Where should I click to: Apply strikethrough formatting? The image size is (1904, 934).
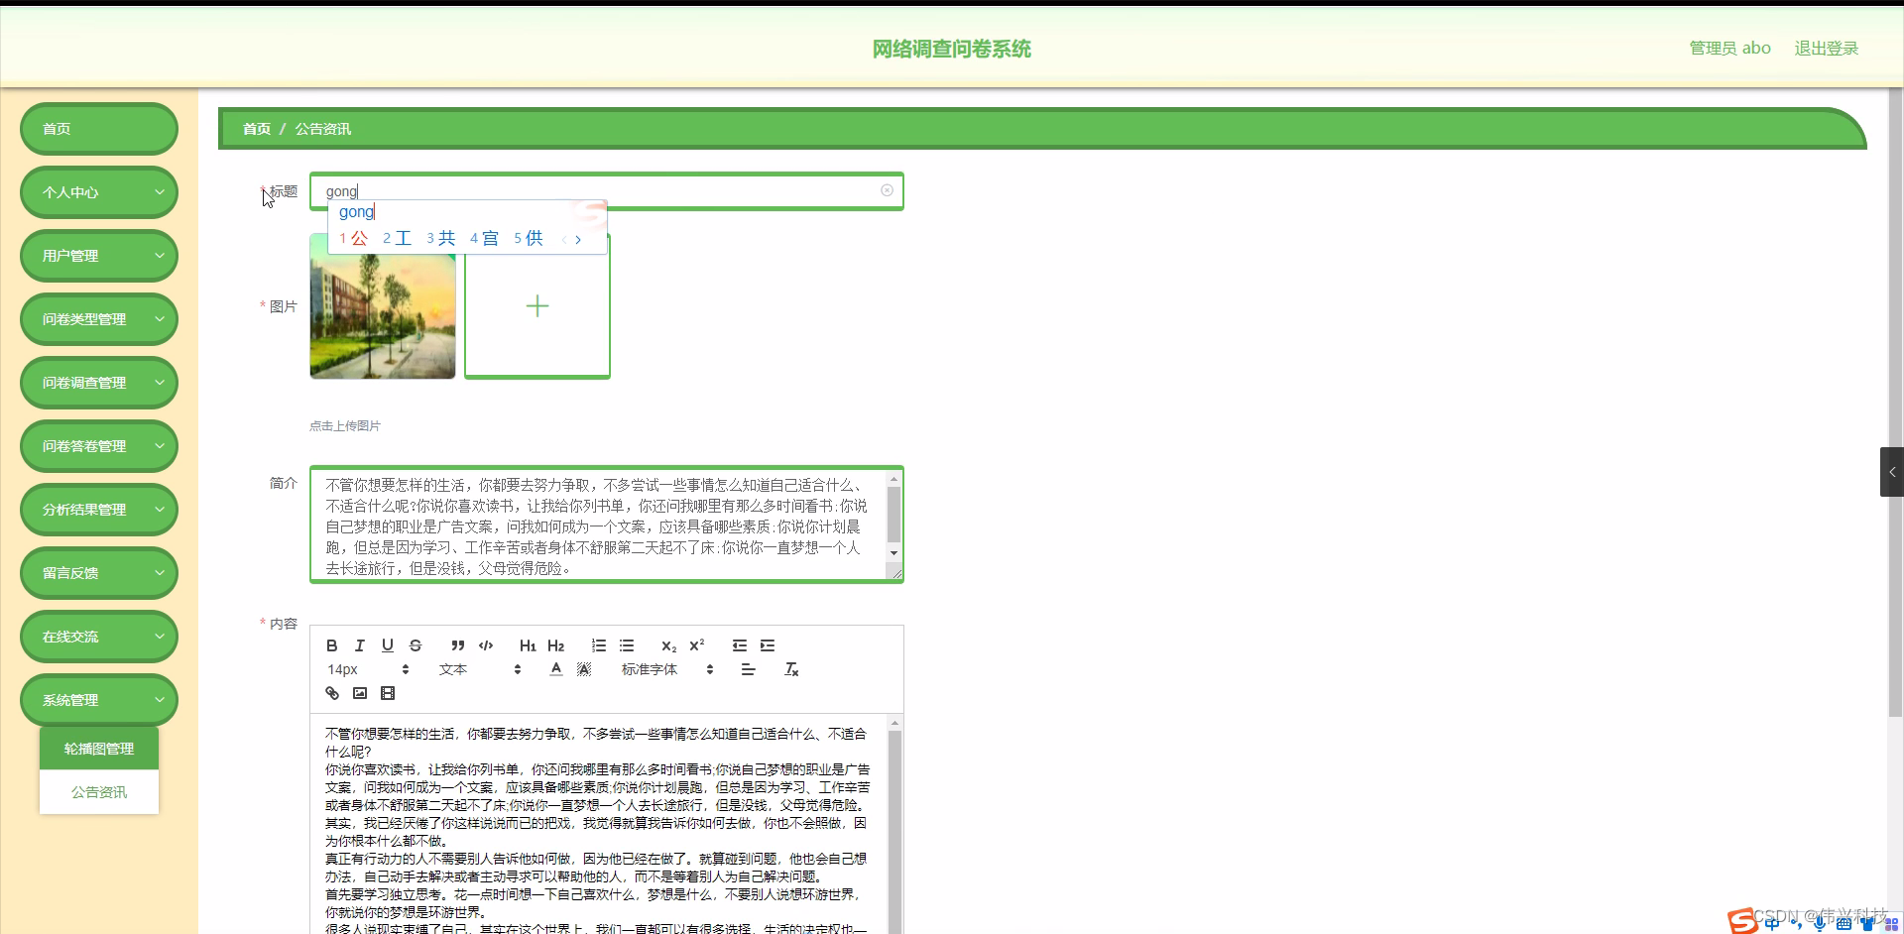click(x=415, y=645)
